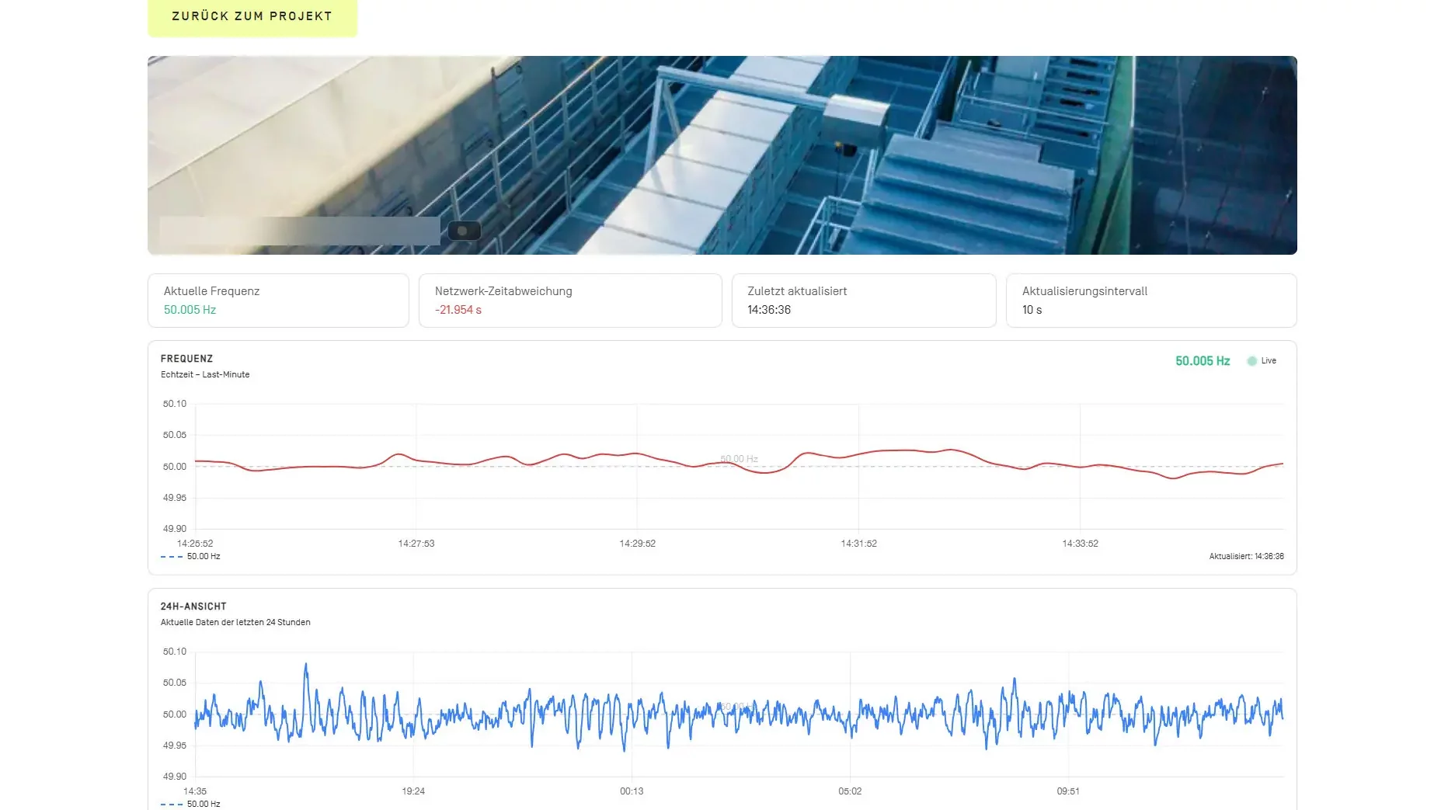Select the Aktuelle Frequenz card
Viewport: 1441px width, 810px height.
coord(278,301)
